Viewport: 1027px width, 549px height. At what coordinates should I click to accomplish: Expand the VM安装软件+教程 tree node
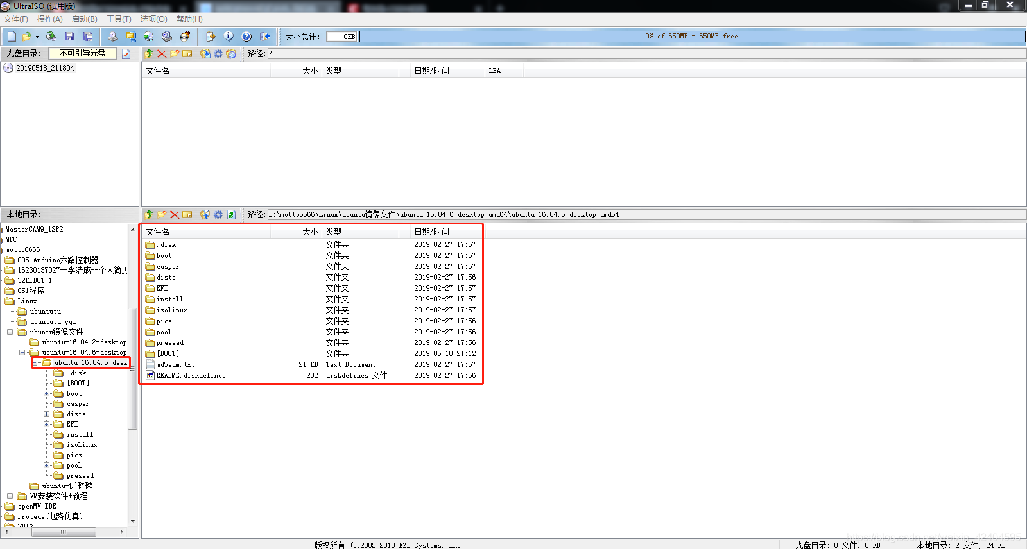10,496
